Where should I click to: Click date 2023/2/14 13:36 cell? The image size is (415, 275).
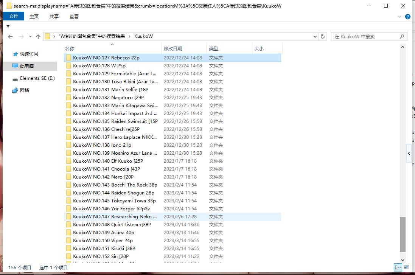[182, 224]
